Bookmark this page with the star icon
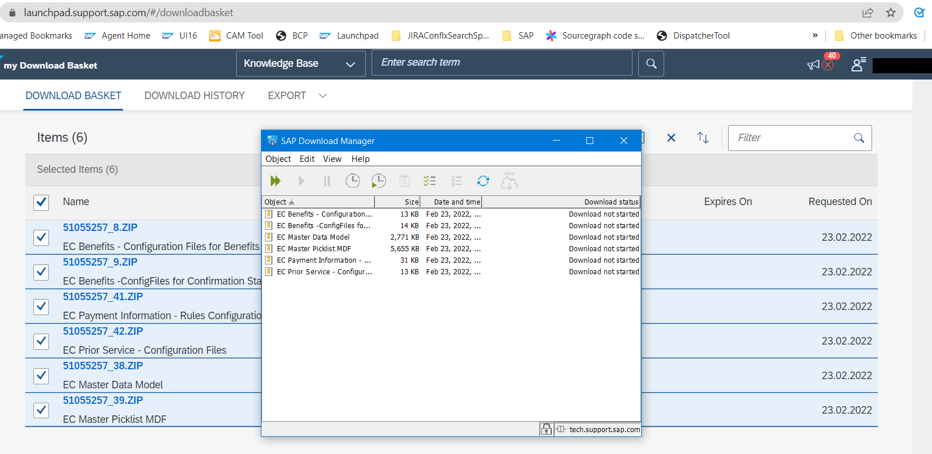 click(891, 13)
